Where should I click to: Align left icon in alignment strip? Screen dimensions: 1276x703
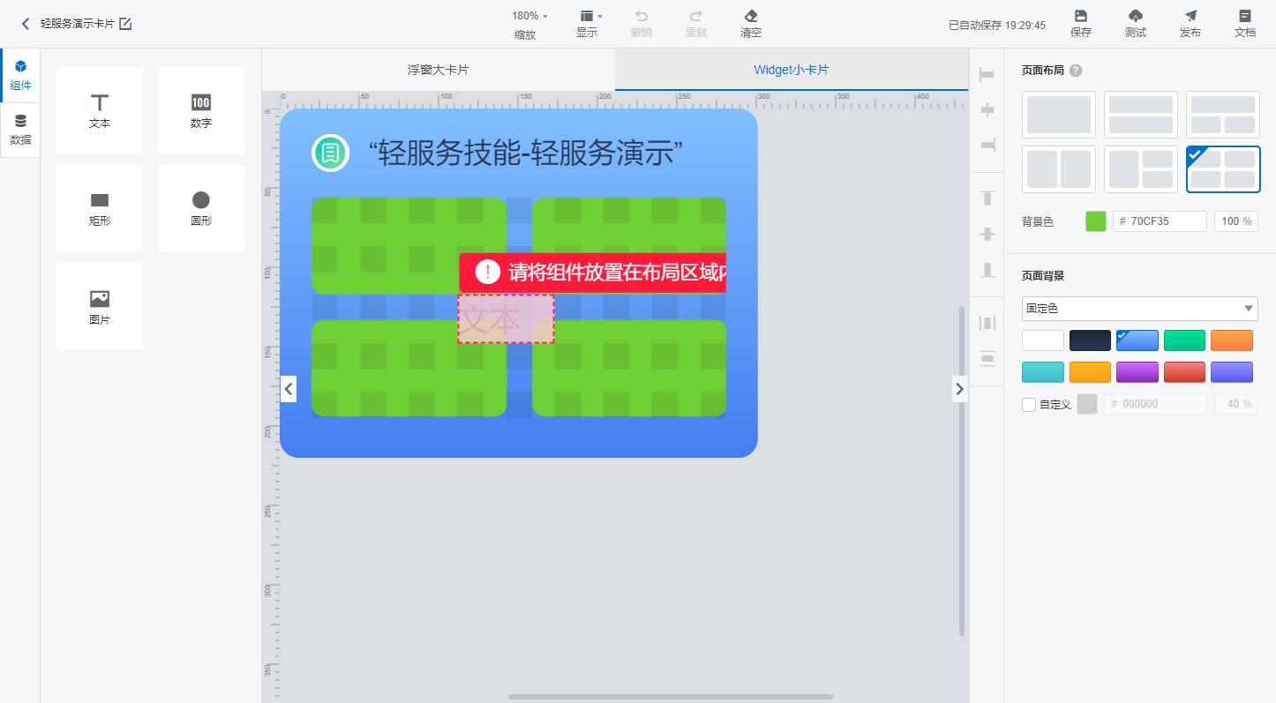pos(987,75)
